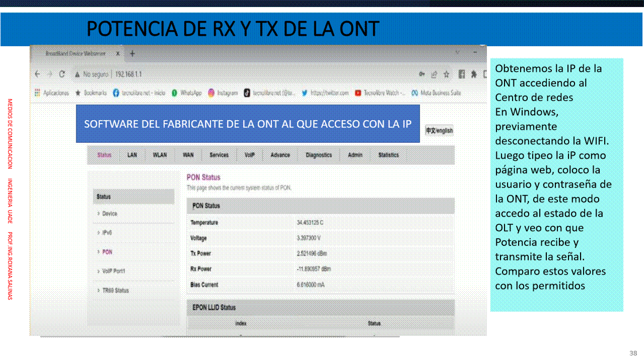The image size is (644, 362).
Task: Open the extensions puzzle icon
Action: click(474, 74)
